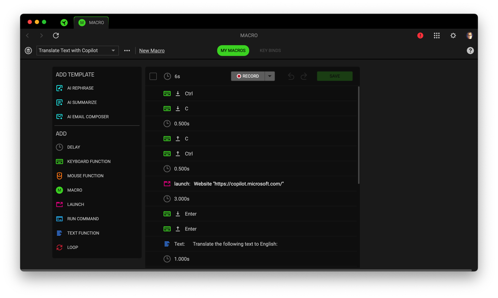Select the 3.000s delay row
This screenshot has width=498, height=298.
(x=251, y=199)
